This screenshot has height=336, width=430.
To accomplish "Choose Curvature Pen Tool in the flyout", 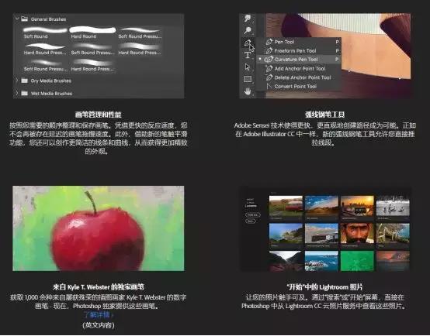I will (x=299, y=60).
